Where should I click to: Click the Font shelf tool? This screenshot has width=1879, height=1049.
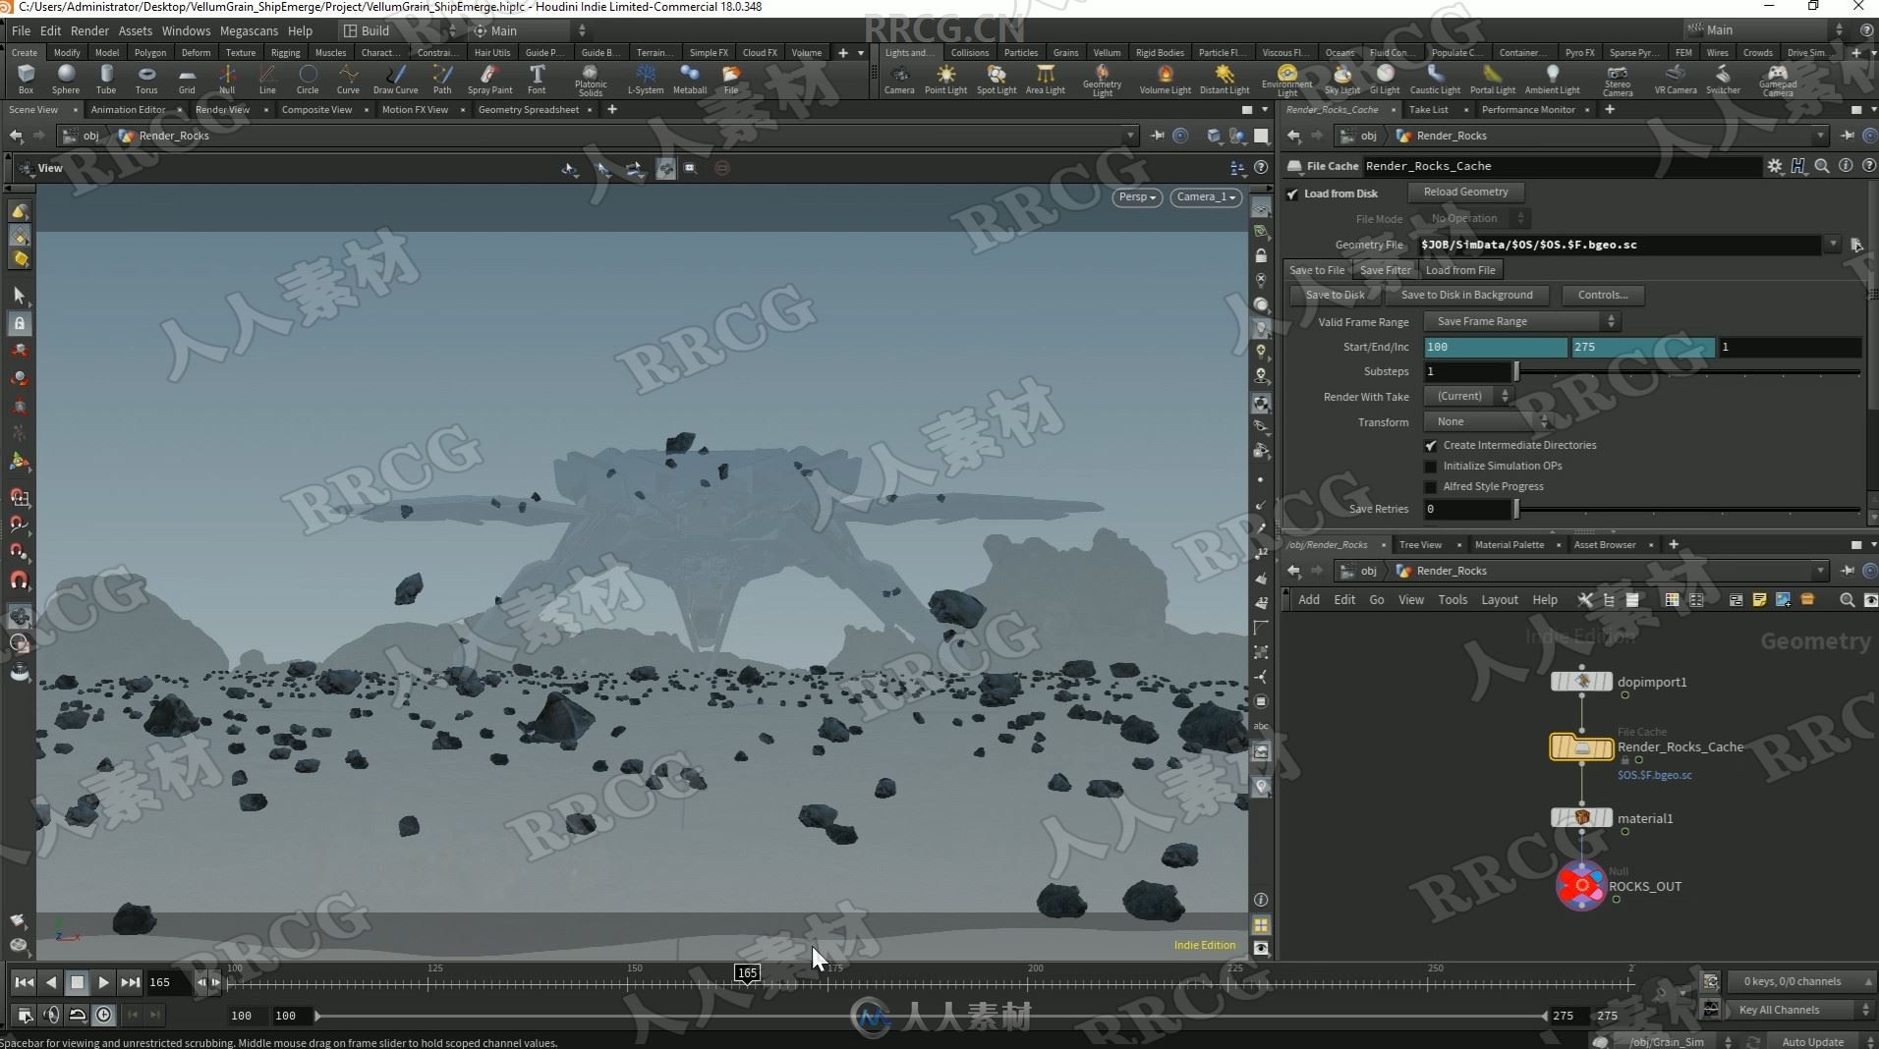point(537,79)
